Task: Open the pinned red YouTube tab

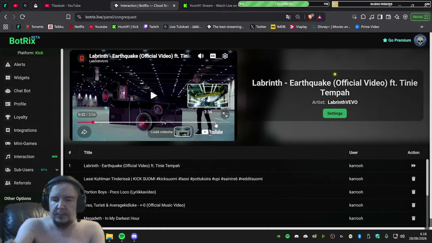Action: (15, 5)
